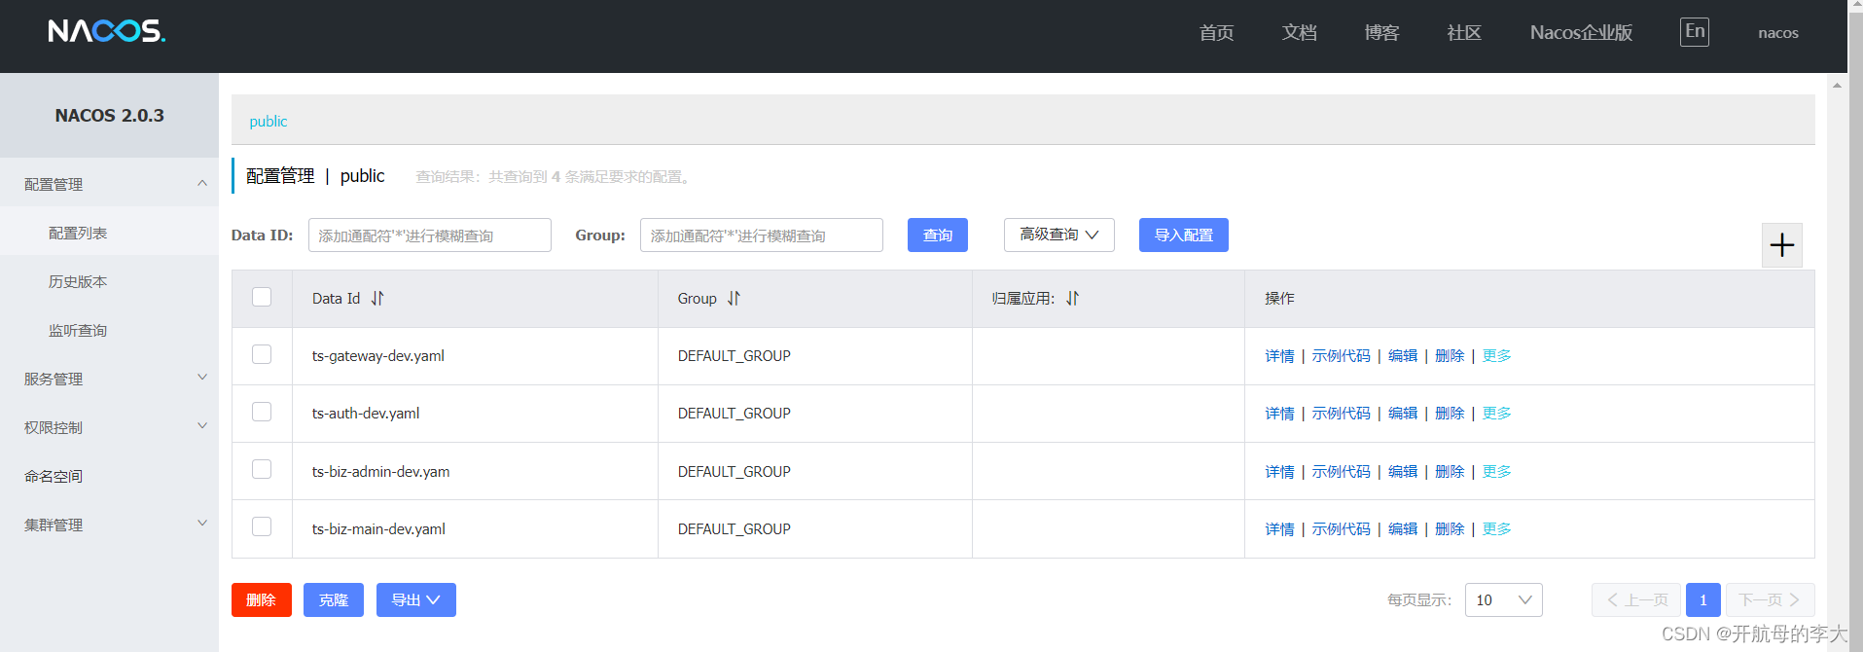Open the 高级查询 advanced query dropdown
Screen dimensions: 1863x652
(1058, 235)
